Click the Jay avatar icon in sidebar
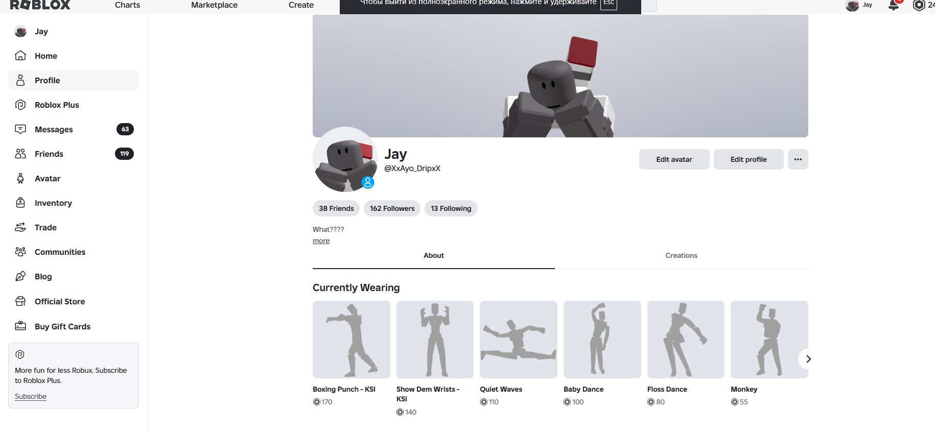Screen dimensions: 935x432 [x=20, y=31]
